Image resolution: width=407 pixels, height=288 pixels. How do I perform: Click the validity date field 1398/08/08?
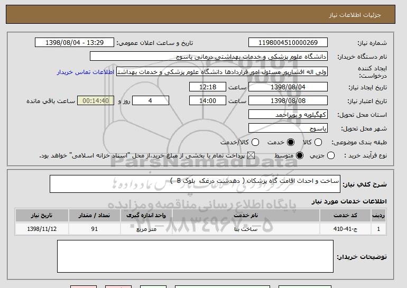(x=288, y=101)
